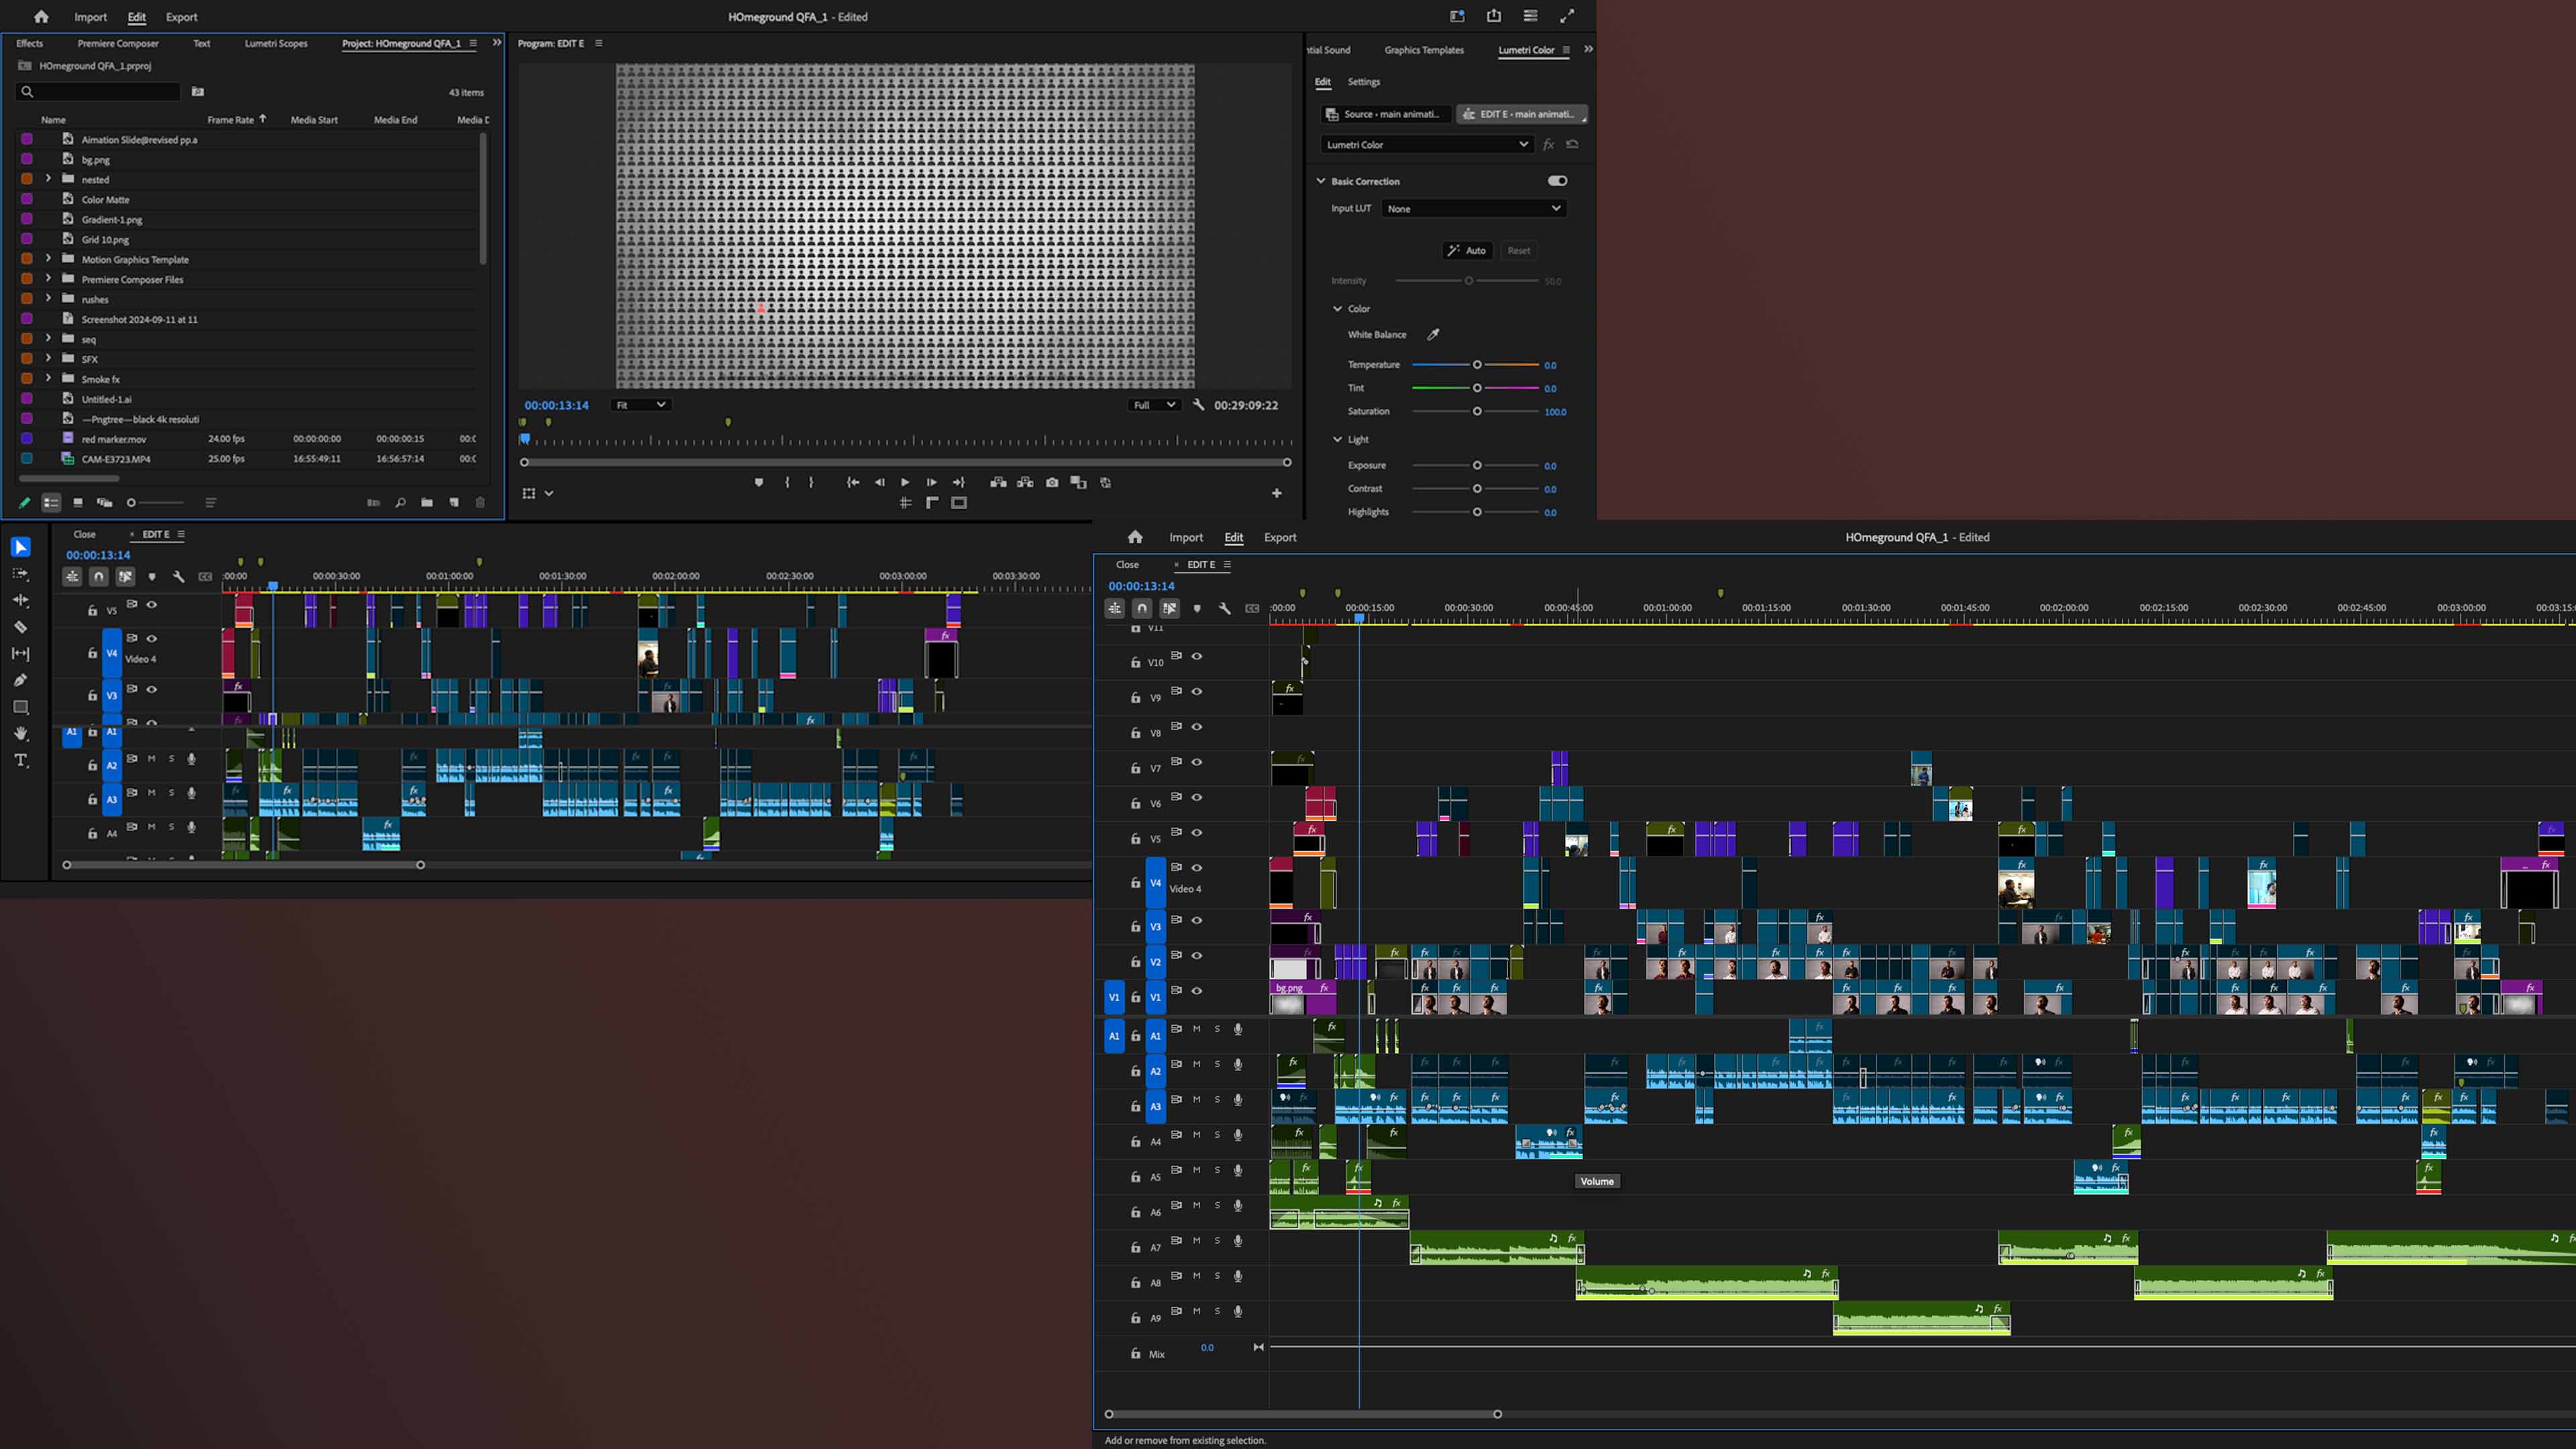The width and height of the screenshot is (2576, 1449).
Task: Click the home icon in the top bar
Action: [41, 17]
